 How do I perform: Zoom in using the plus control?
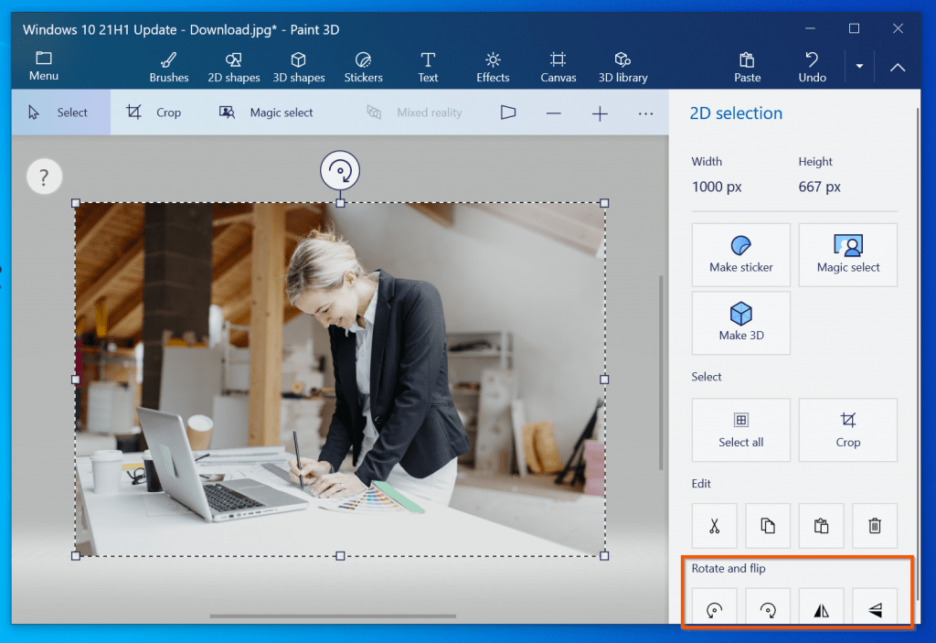(599, 113)
